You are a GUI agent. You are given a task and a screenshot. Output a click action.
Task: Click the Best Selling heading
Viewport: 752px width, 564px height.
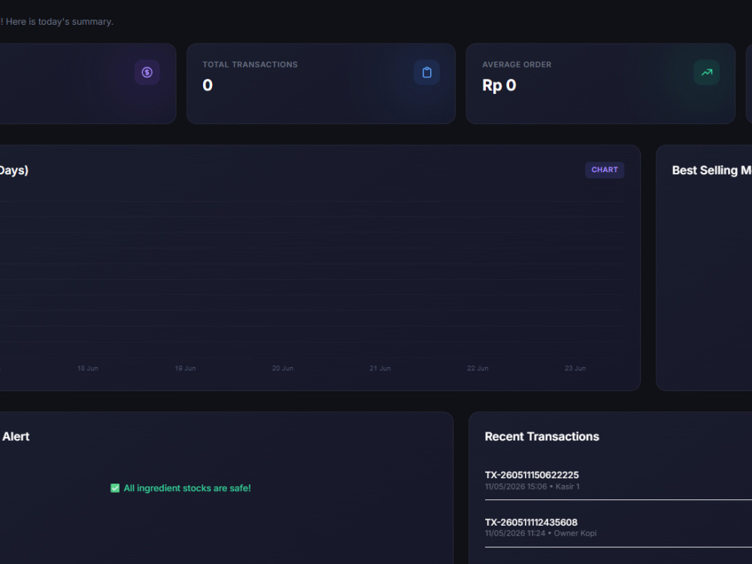[711, 170]
